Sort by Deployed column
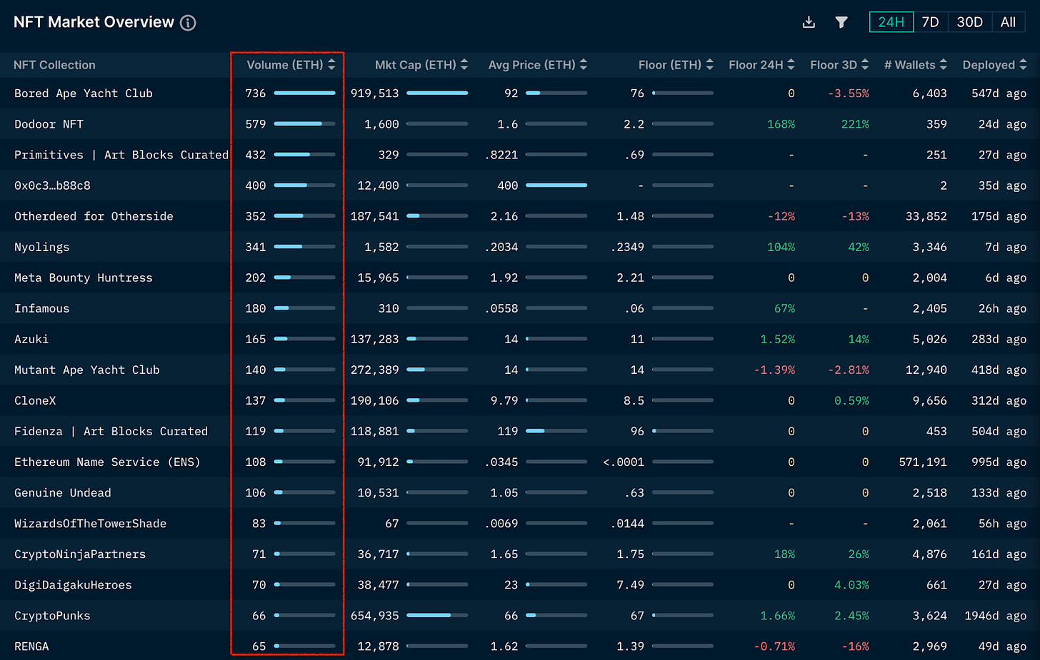The width and height of the screenshot is (1040, 660). click(x=994, y=65)
